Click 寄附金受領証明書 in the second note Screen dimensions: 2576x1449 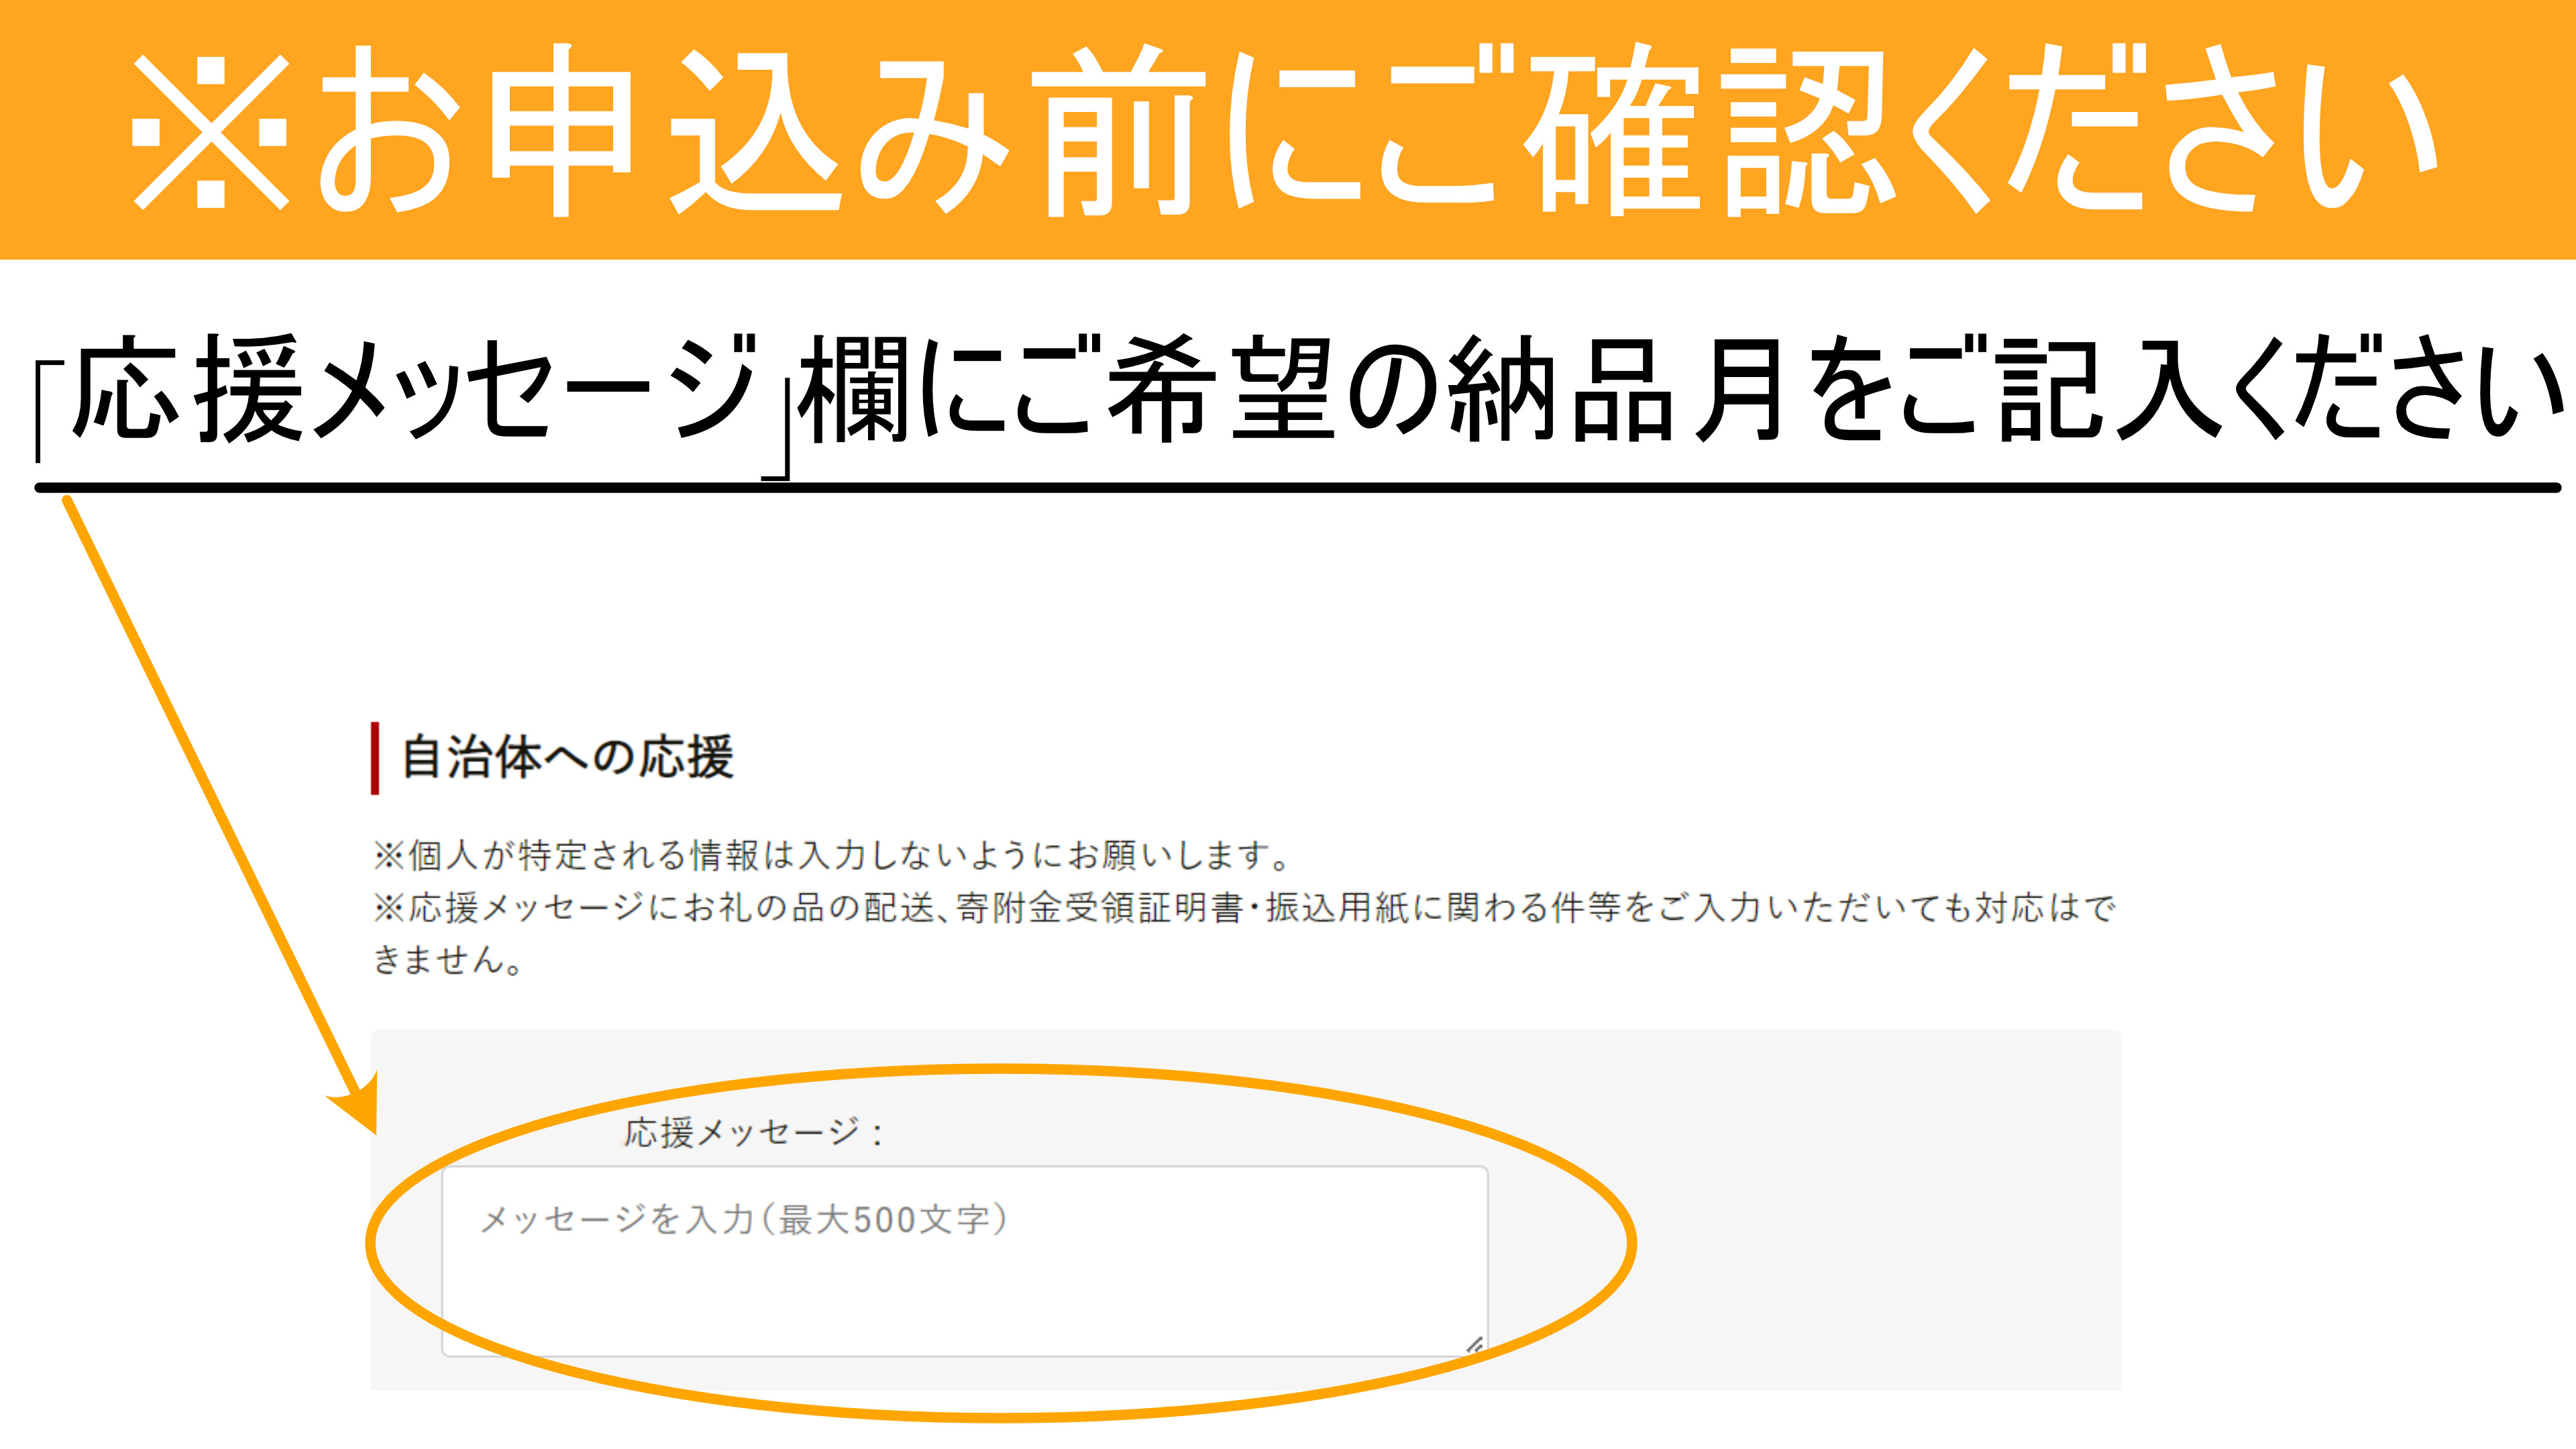coord(1099,908)
